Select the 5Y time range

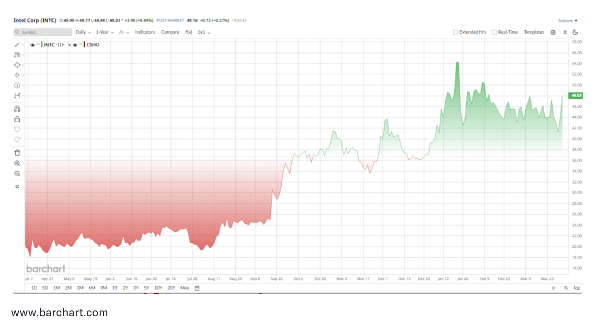point(147,288)
